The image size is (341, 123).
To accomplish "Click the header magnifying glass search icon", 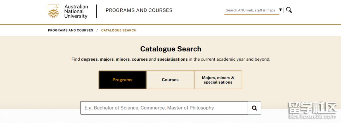I will 289,10.
